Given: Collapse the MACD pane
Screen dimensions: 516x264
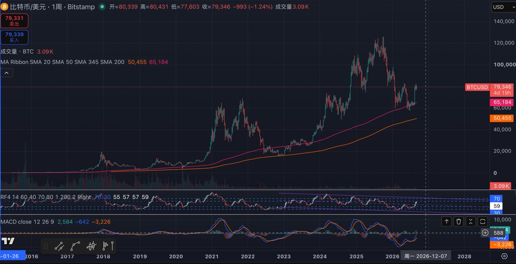Looking at the screenshot, I should point(471,222).
